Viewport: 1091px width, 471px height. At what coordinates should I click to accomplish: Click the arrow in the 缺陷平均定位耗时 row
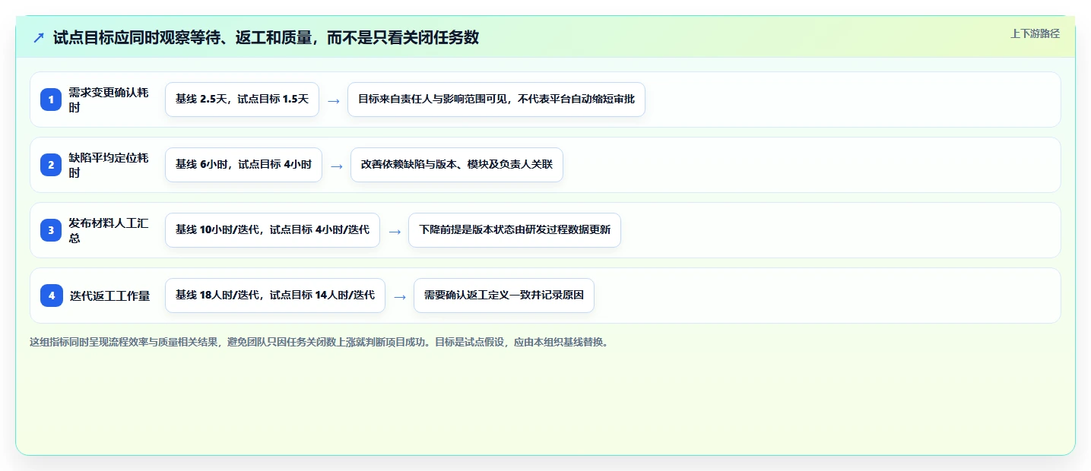[337, 166]
